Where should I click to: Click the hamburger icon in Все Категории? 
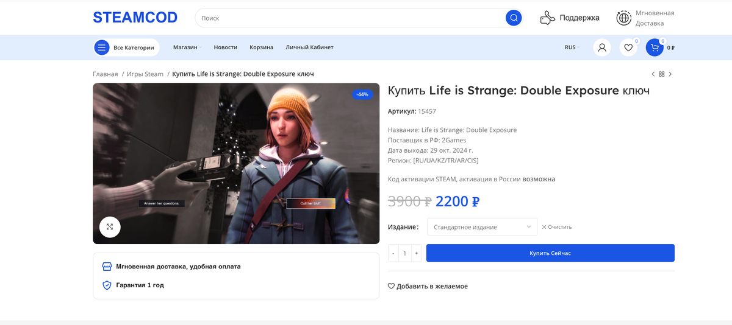click(x=102, y=47)
